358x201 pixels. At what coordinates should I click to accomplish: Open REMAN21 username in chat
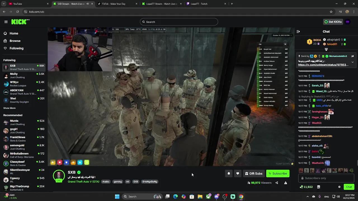317,76
